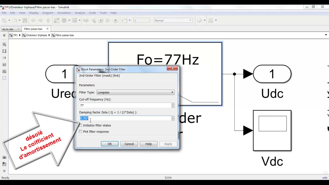The height and width of the screenshot is (185, 329).
Task: Click the Save diskette icon
Action: pos(25,20)
